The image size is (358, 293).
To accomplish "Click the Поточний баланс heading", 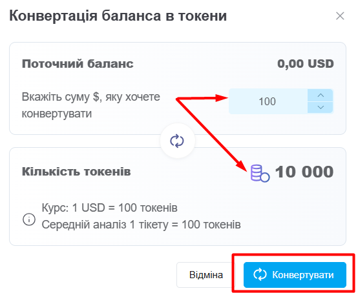I will pos(78,64).
